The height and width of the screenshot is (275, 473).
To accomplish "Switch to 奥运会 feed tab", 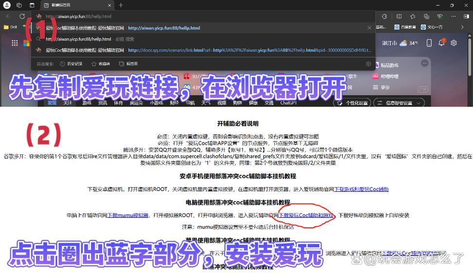I will [x=136, y=103].
